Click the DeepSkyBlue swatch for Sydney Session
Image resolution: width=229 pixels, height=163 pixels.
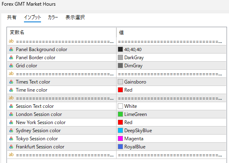click(x=120, y=131)
